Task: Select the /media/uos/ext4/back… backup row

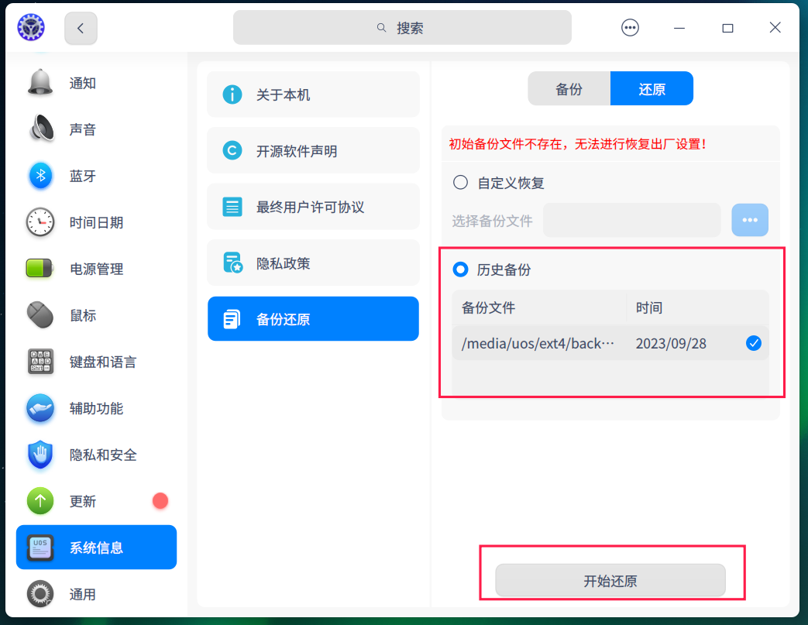Action: click(x=610, y=343)
